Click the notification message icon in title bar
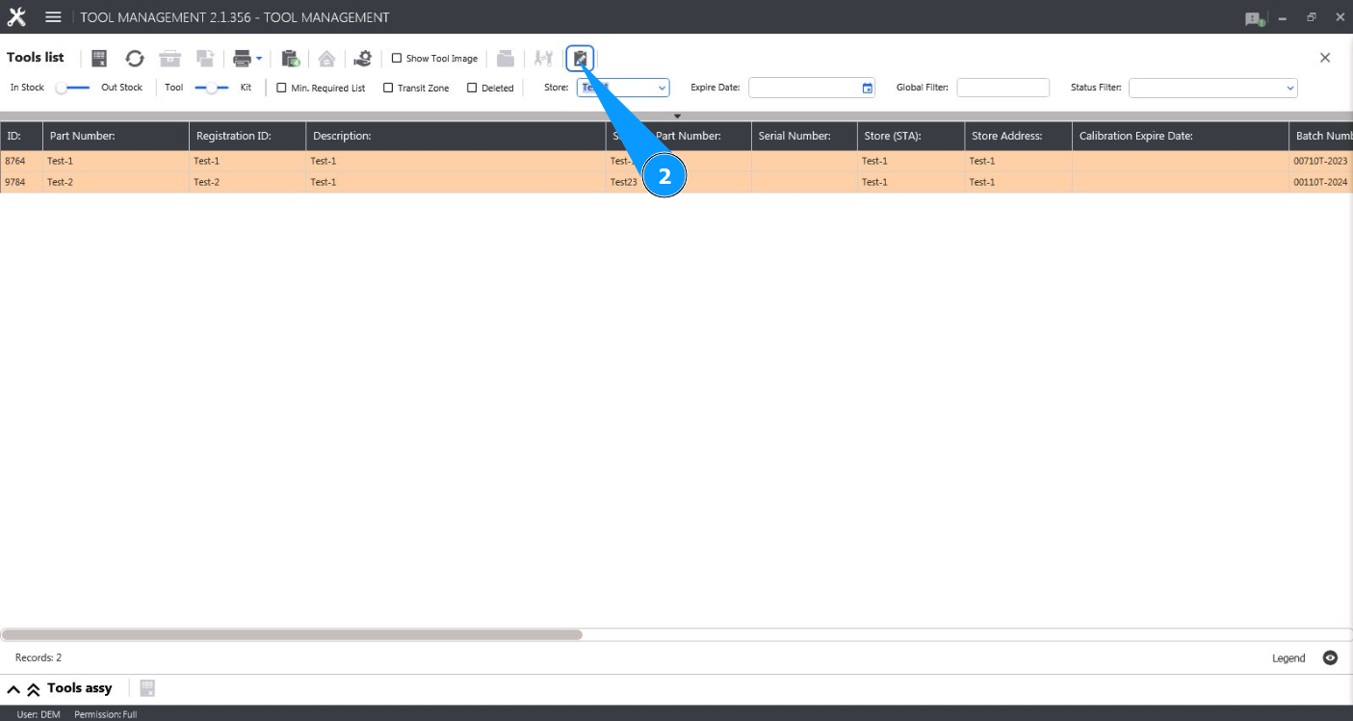The width and height of the screenshot is (1353, 721). 1254,18
